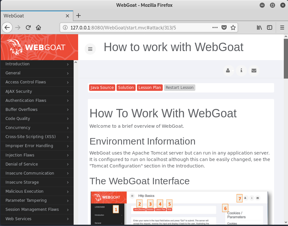The height and width of the screenshot is (226, 288).
Task: Expand Cross-Site Scripting (XSS) chevron
Action: click(68, 137)
